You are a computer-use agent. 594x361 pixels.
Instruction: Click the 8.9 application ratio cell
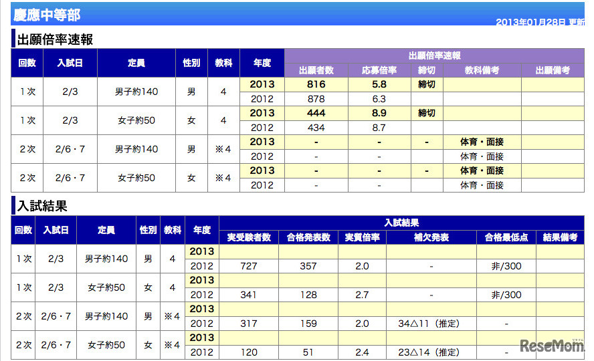[x=379, y=113]
